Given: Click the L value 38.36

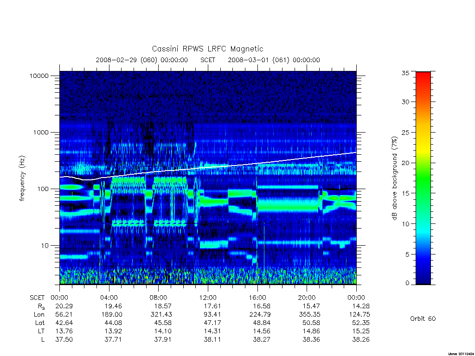Looking at the screenshot, I should [x=311, y=340].
